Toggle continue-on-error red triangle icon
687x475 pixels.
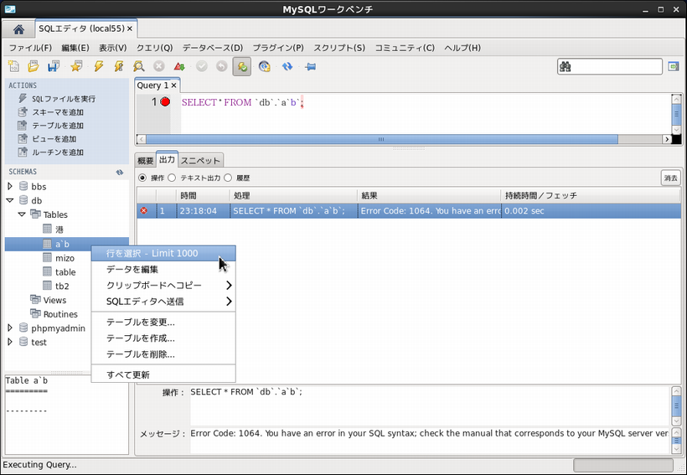179,67
